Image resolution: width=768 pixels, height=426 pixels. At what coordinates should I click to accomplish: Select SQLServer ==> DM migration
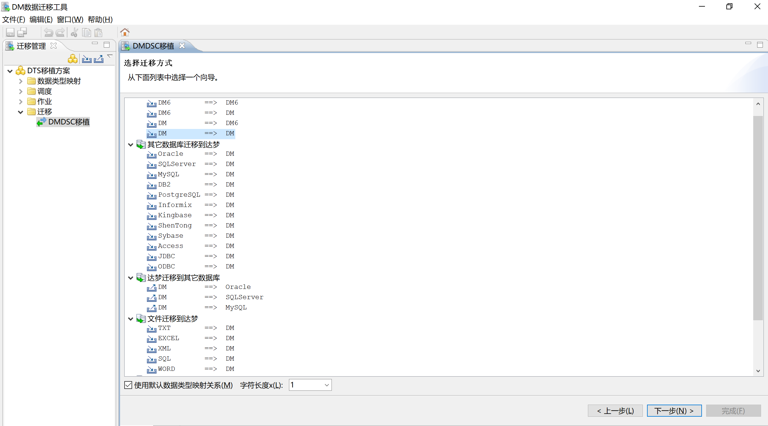click(191, 164)
